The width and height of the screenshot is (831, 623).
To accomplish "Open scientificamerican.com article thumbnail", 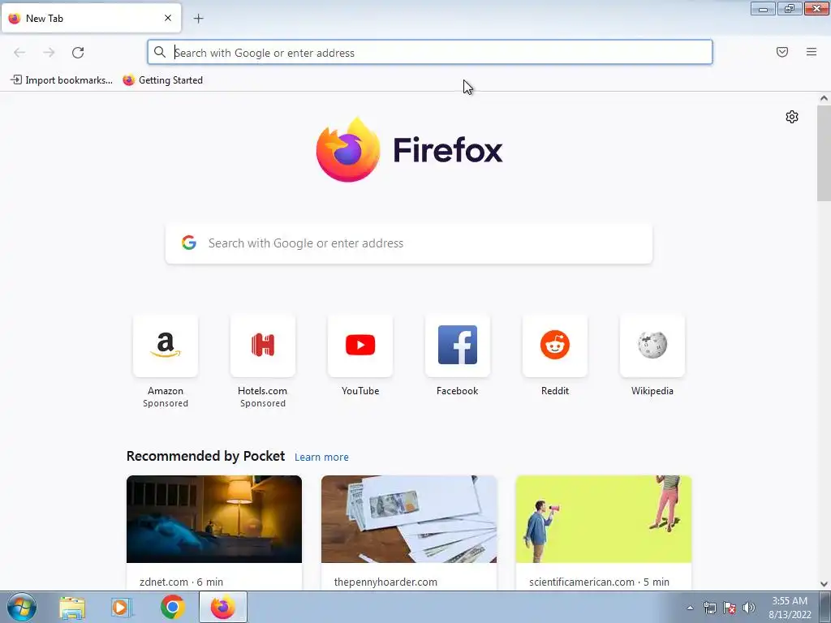I will click(604, 519).
